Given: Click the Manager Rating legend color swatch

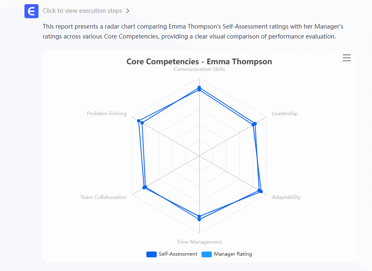Looking at the screenshot, I should [206, 254].
